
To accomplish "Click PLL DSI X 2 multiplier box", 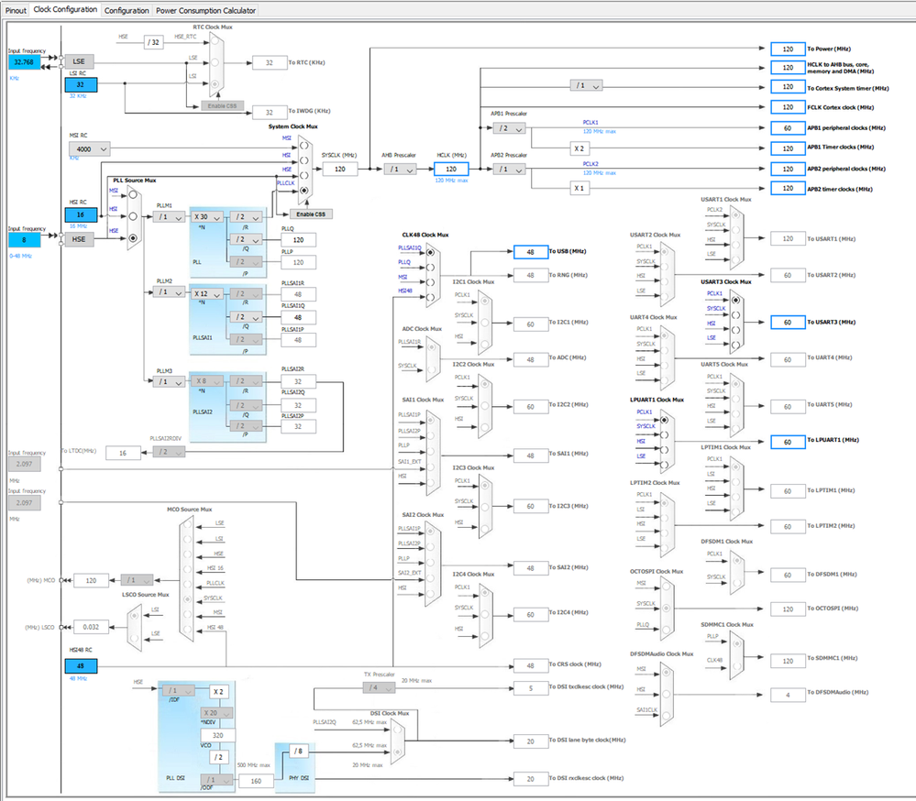I will coord(218,691).
